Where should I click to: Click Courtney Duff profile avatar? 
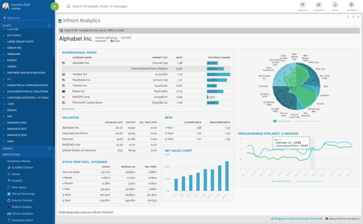6,6
